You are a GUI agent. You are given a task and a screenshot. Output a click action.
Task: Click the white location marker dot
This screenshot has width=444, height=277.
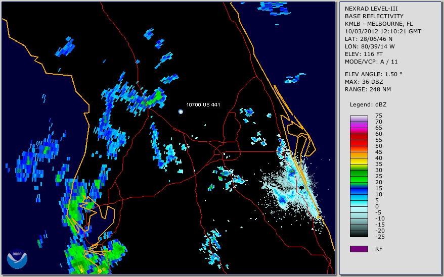coord(181,112)
